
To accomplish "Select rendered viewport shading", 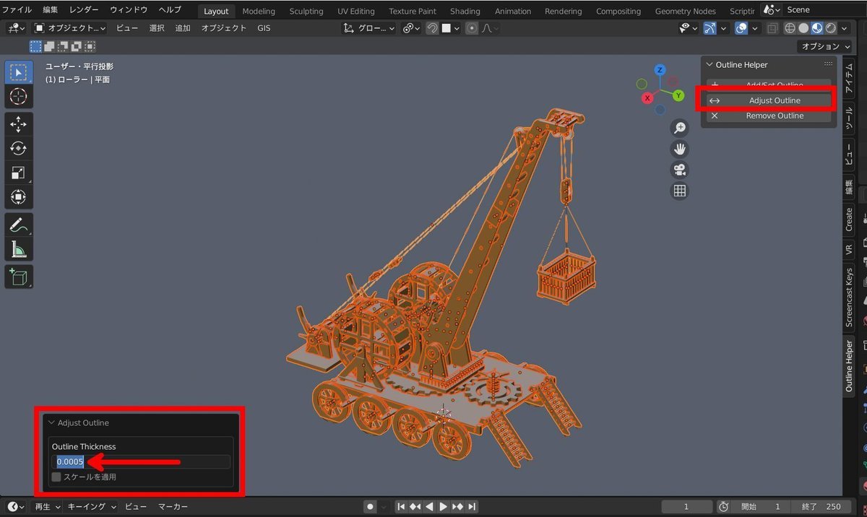I will 831,28.
